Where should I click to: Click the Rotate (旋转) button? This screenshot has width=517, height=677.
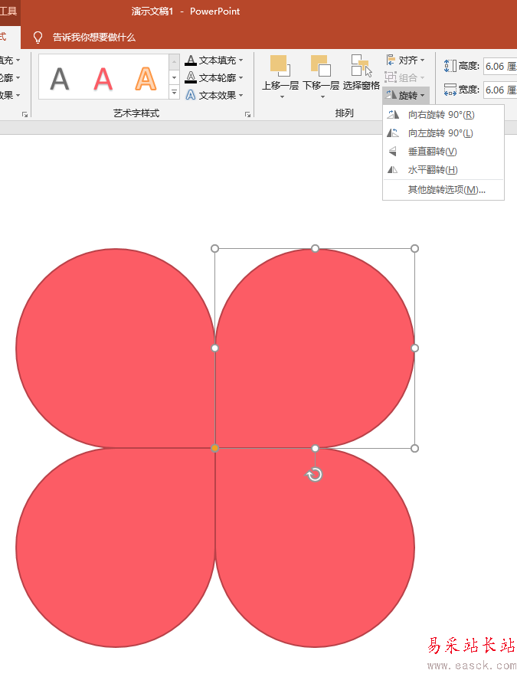[406, 96]
